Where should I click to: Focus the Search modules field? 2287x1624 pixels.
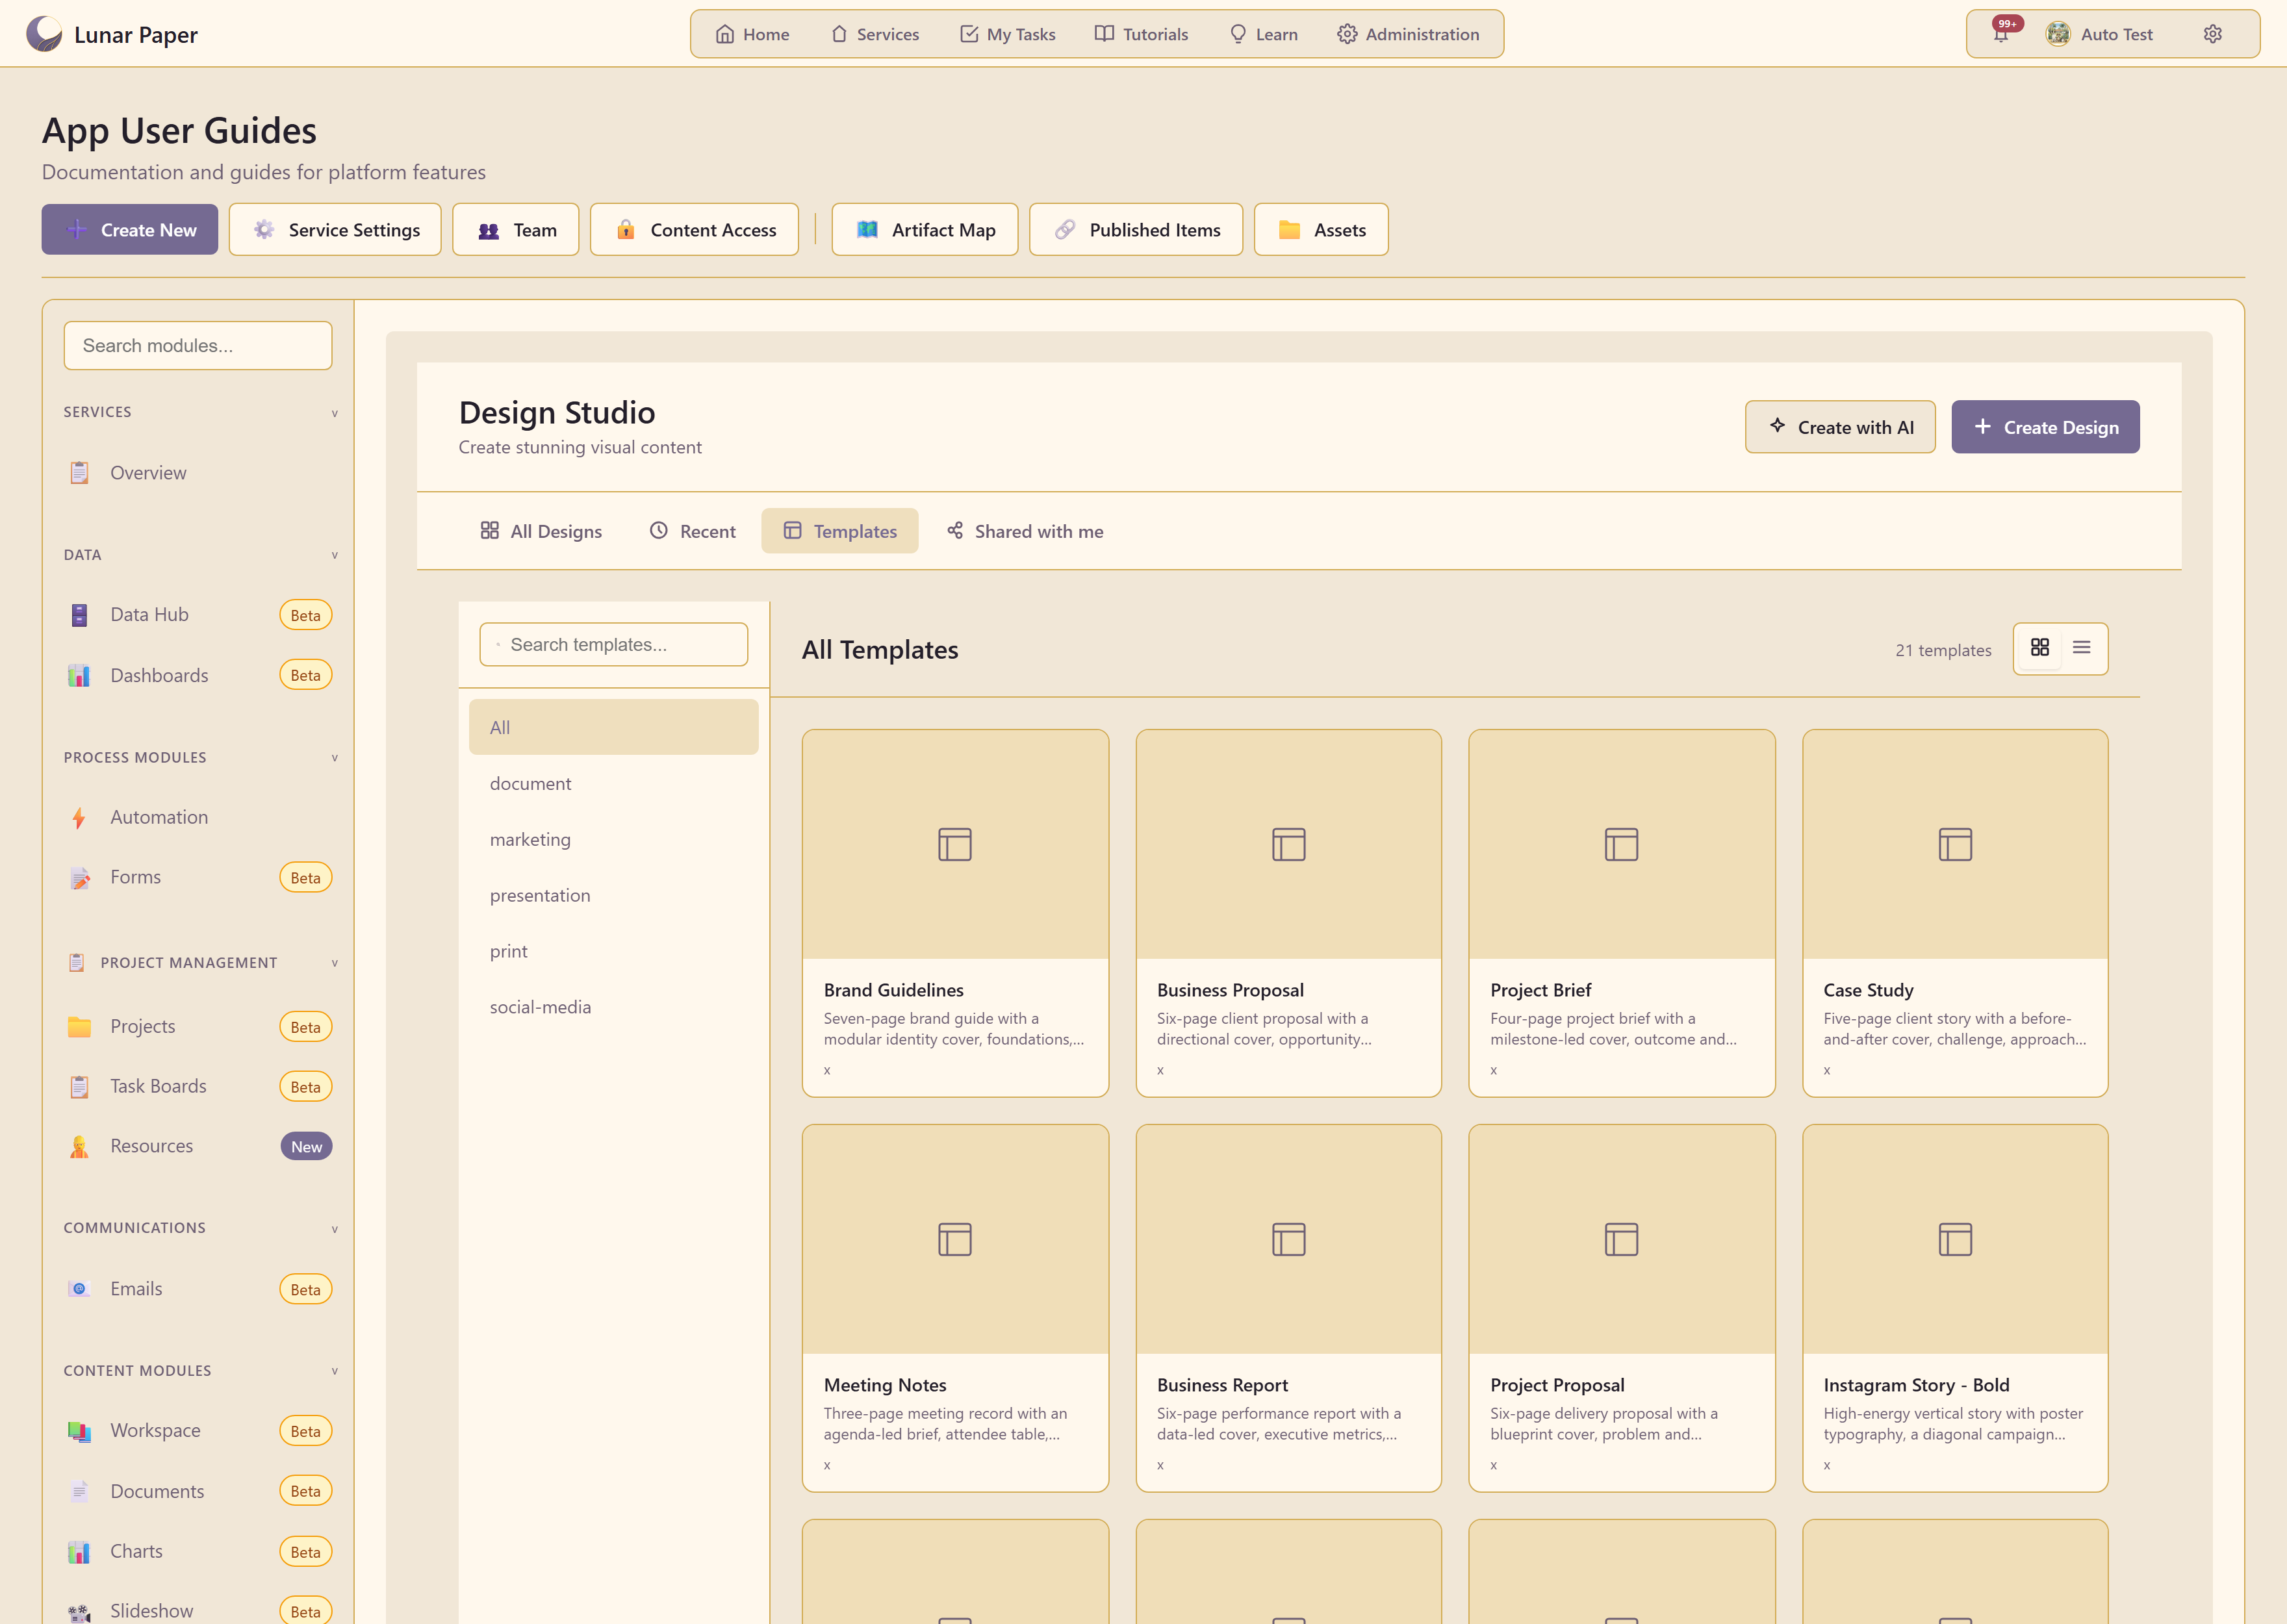click(x=198, y=346)
